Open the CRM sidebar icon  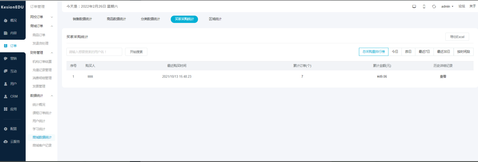(x=6, y=96)
